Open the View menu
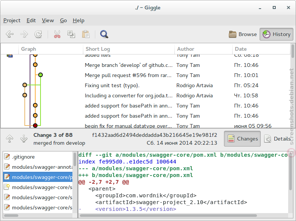This screenshot has height=221, width=296. tap(48, 20)
